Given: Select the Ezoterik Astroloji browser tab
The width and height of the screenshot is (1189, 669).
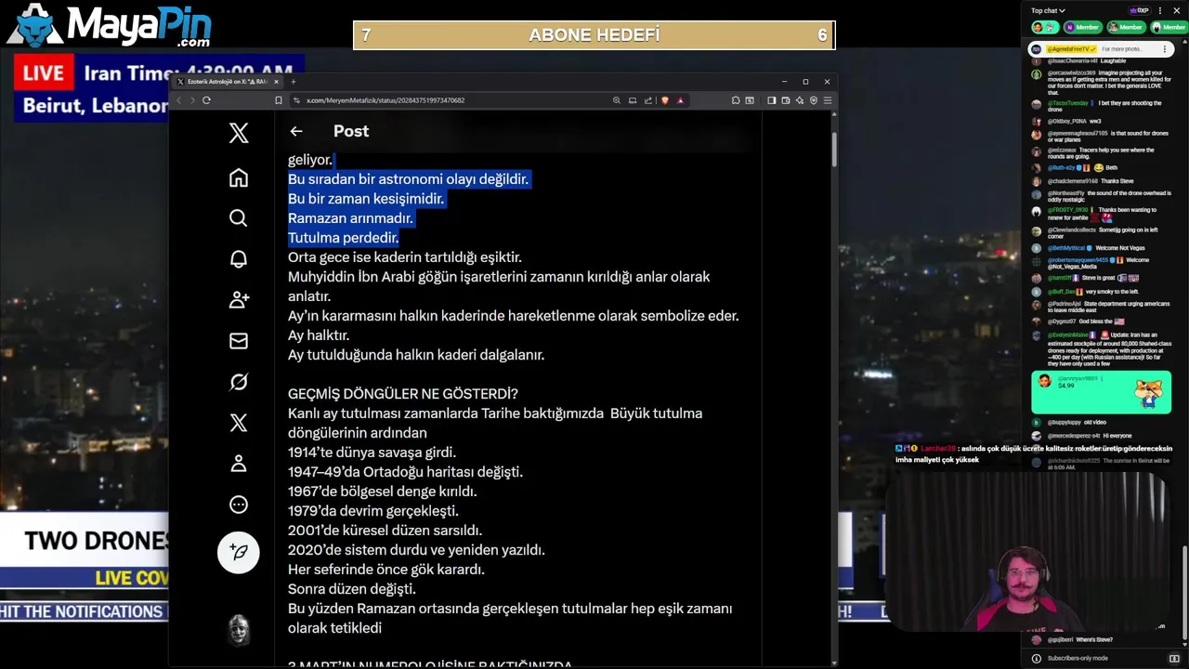Looking at the screenshot, I should tap(226, 82).
